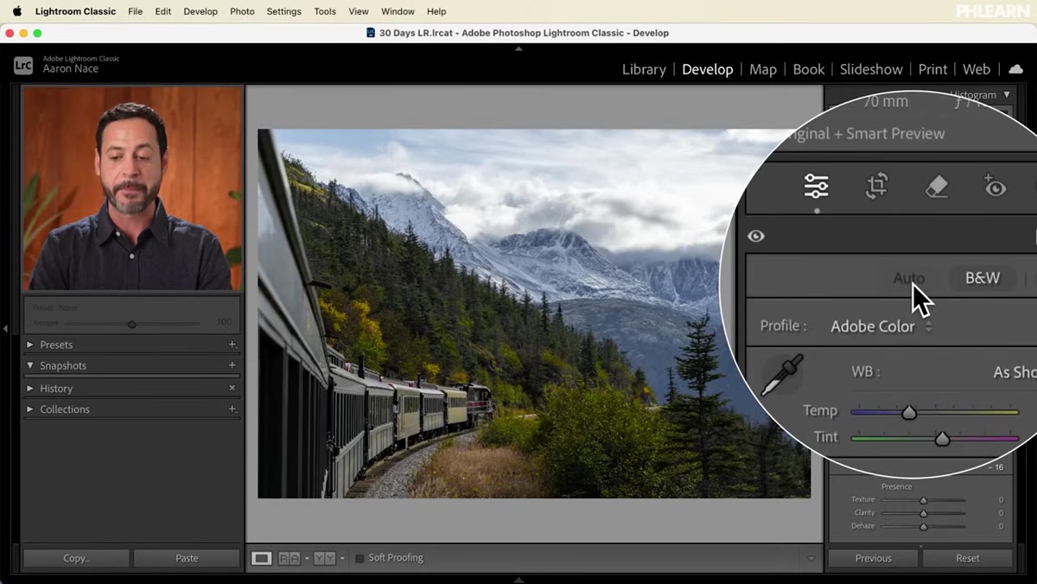Enable the Soft Proofing checkbox
Image resolution: width=1037 pixels, height=584 pixels.
(359, 558)
